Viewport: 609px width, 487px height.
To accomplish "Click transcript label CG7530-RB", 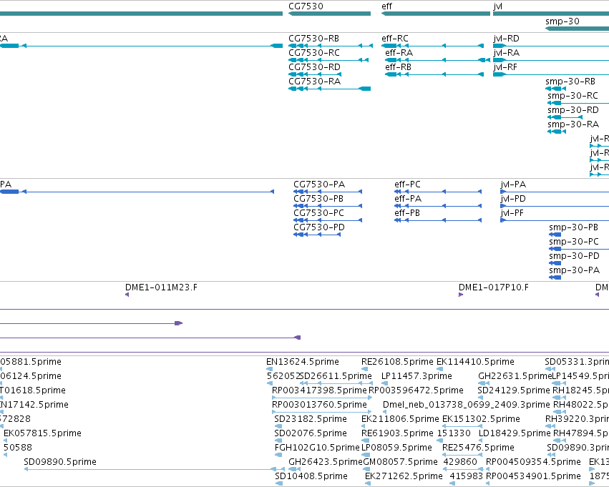I will [x=314, y=39].
